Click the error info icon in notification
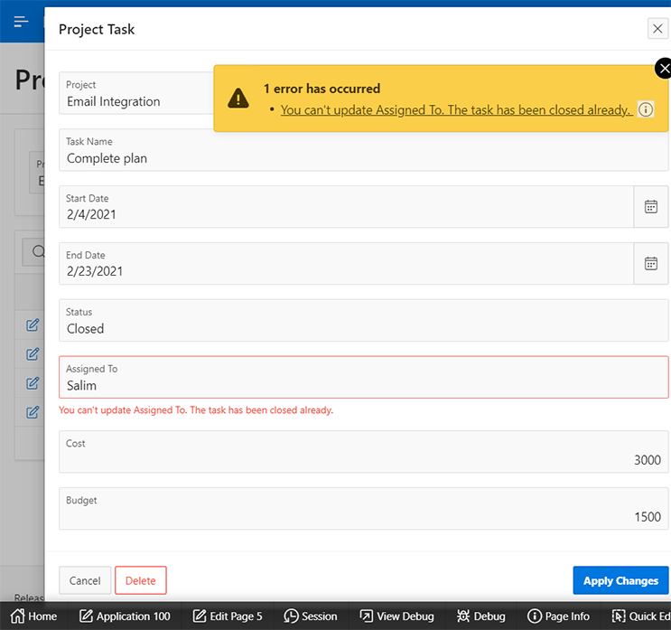The height and width of the screenshot is (630, 671). pos(646,109)
